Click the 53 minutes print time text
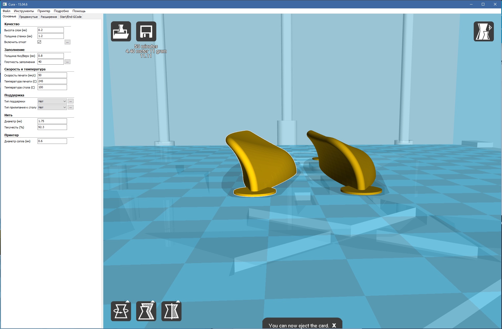 [146, 46]
